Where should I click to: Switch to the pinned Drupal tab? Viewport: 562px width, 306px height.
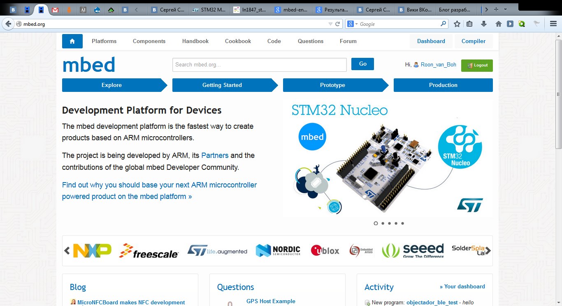[x=97, y=10]
